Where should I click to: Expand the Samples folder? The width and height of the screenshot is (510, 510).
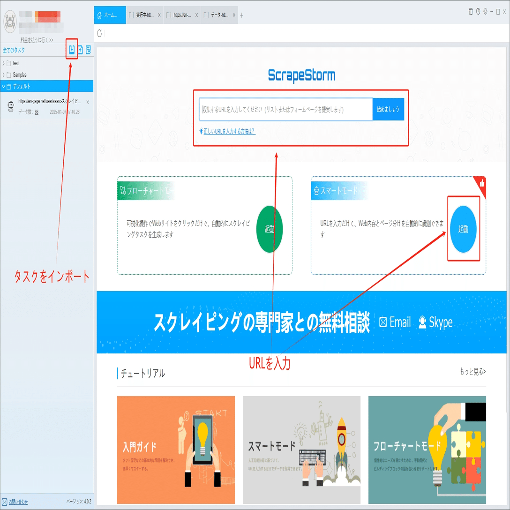[x=3, y=75]
